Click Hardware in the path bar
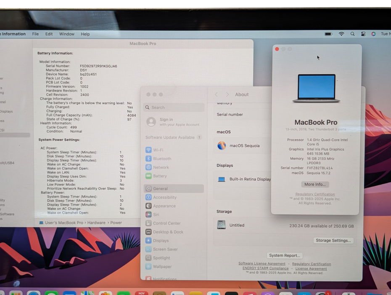The image size is (391, 295). [96, 223]
